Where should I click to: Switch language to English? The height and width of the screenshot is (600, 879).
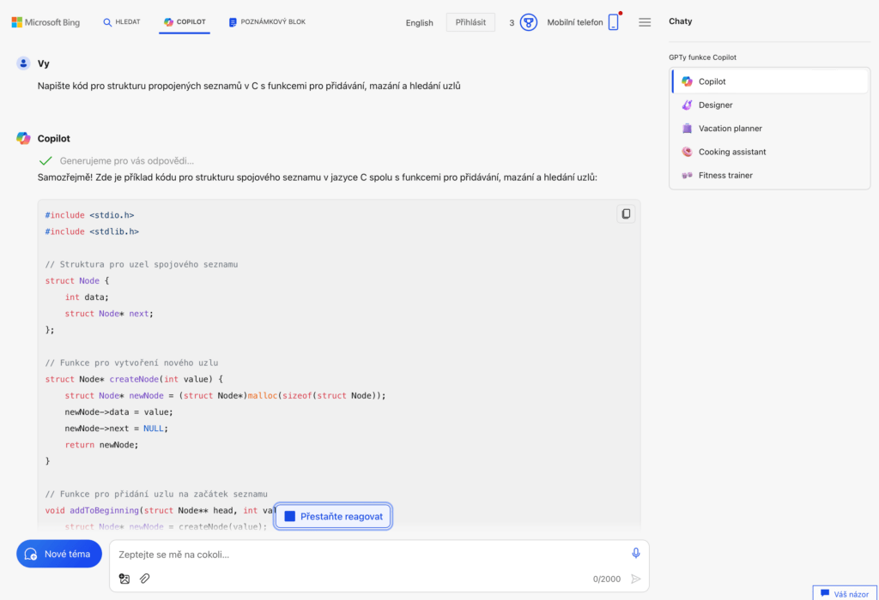(419, 23)
